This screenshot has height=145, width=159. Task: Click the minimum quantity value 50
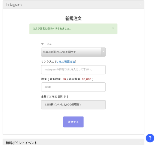pos(64,79)
